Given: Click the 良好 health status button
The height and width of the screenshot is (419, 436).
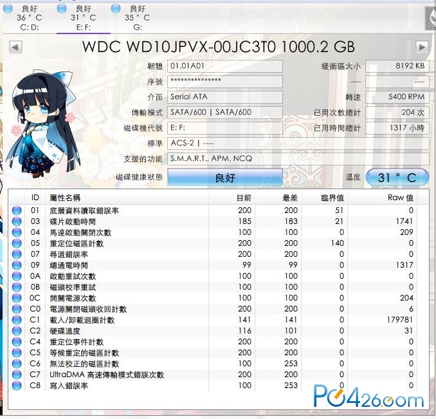Looking at the screenshot, I should coord(225,177).
